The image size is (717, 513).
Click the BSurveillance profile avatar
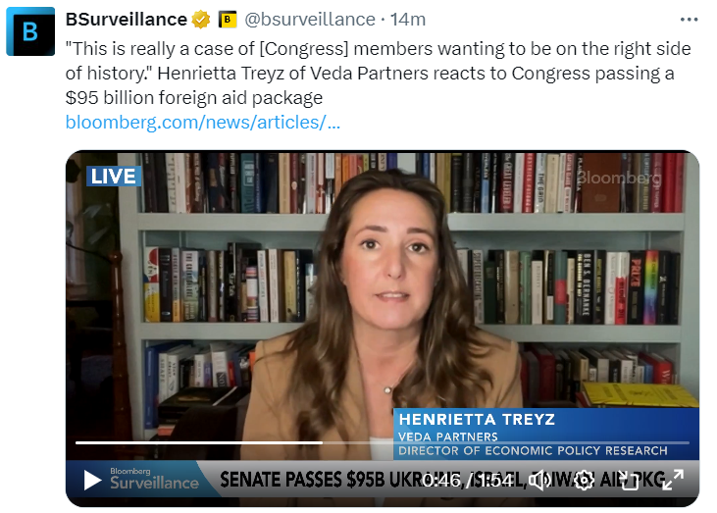(x=30, y=31)
